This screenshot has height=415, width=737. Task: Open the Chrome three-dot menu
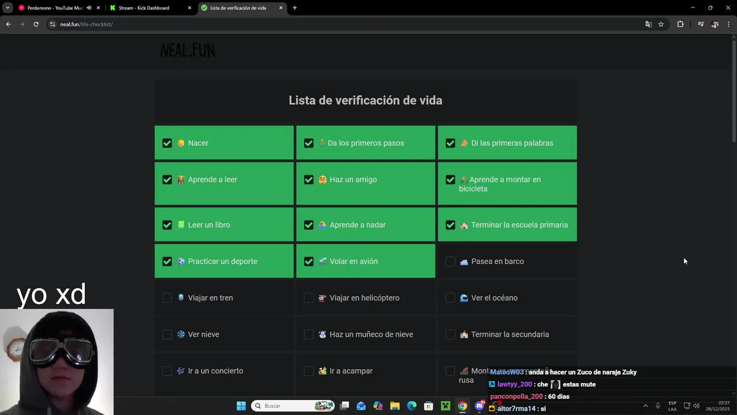[x=728, y=24]
